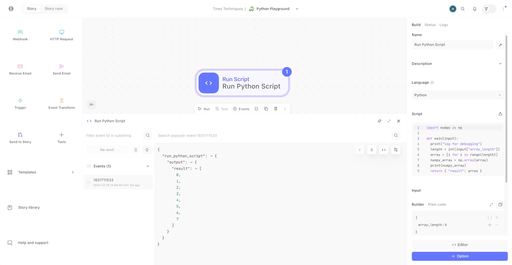The width and height of the screenshot is (512, 265).
Task: Switch Input editing to Plain code mode
Action: point(437,204)
